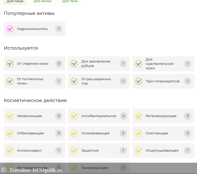Choose the Успокаивающее cosmetic action
The height and width of the screenshot is (174, 197).
pos(98,133)
